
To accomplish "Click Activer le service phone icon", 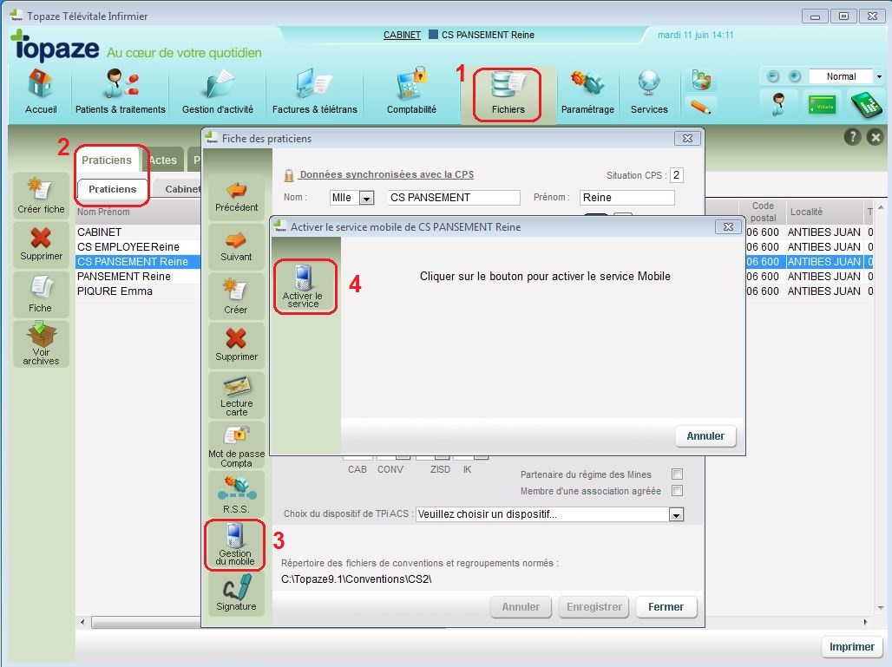I will tap(303, 286).
